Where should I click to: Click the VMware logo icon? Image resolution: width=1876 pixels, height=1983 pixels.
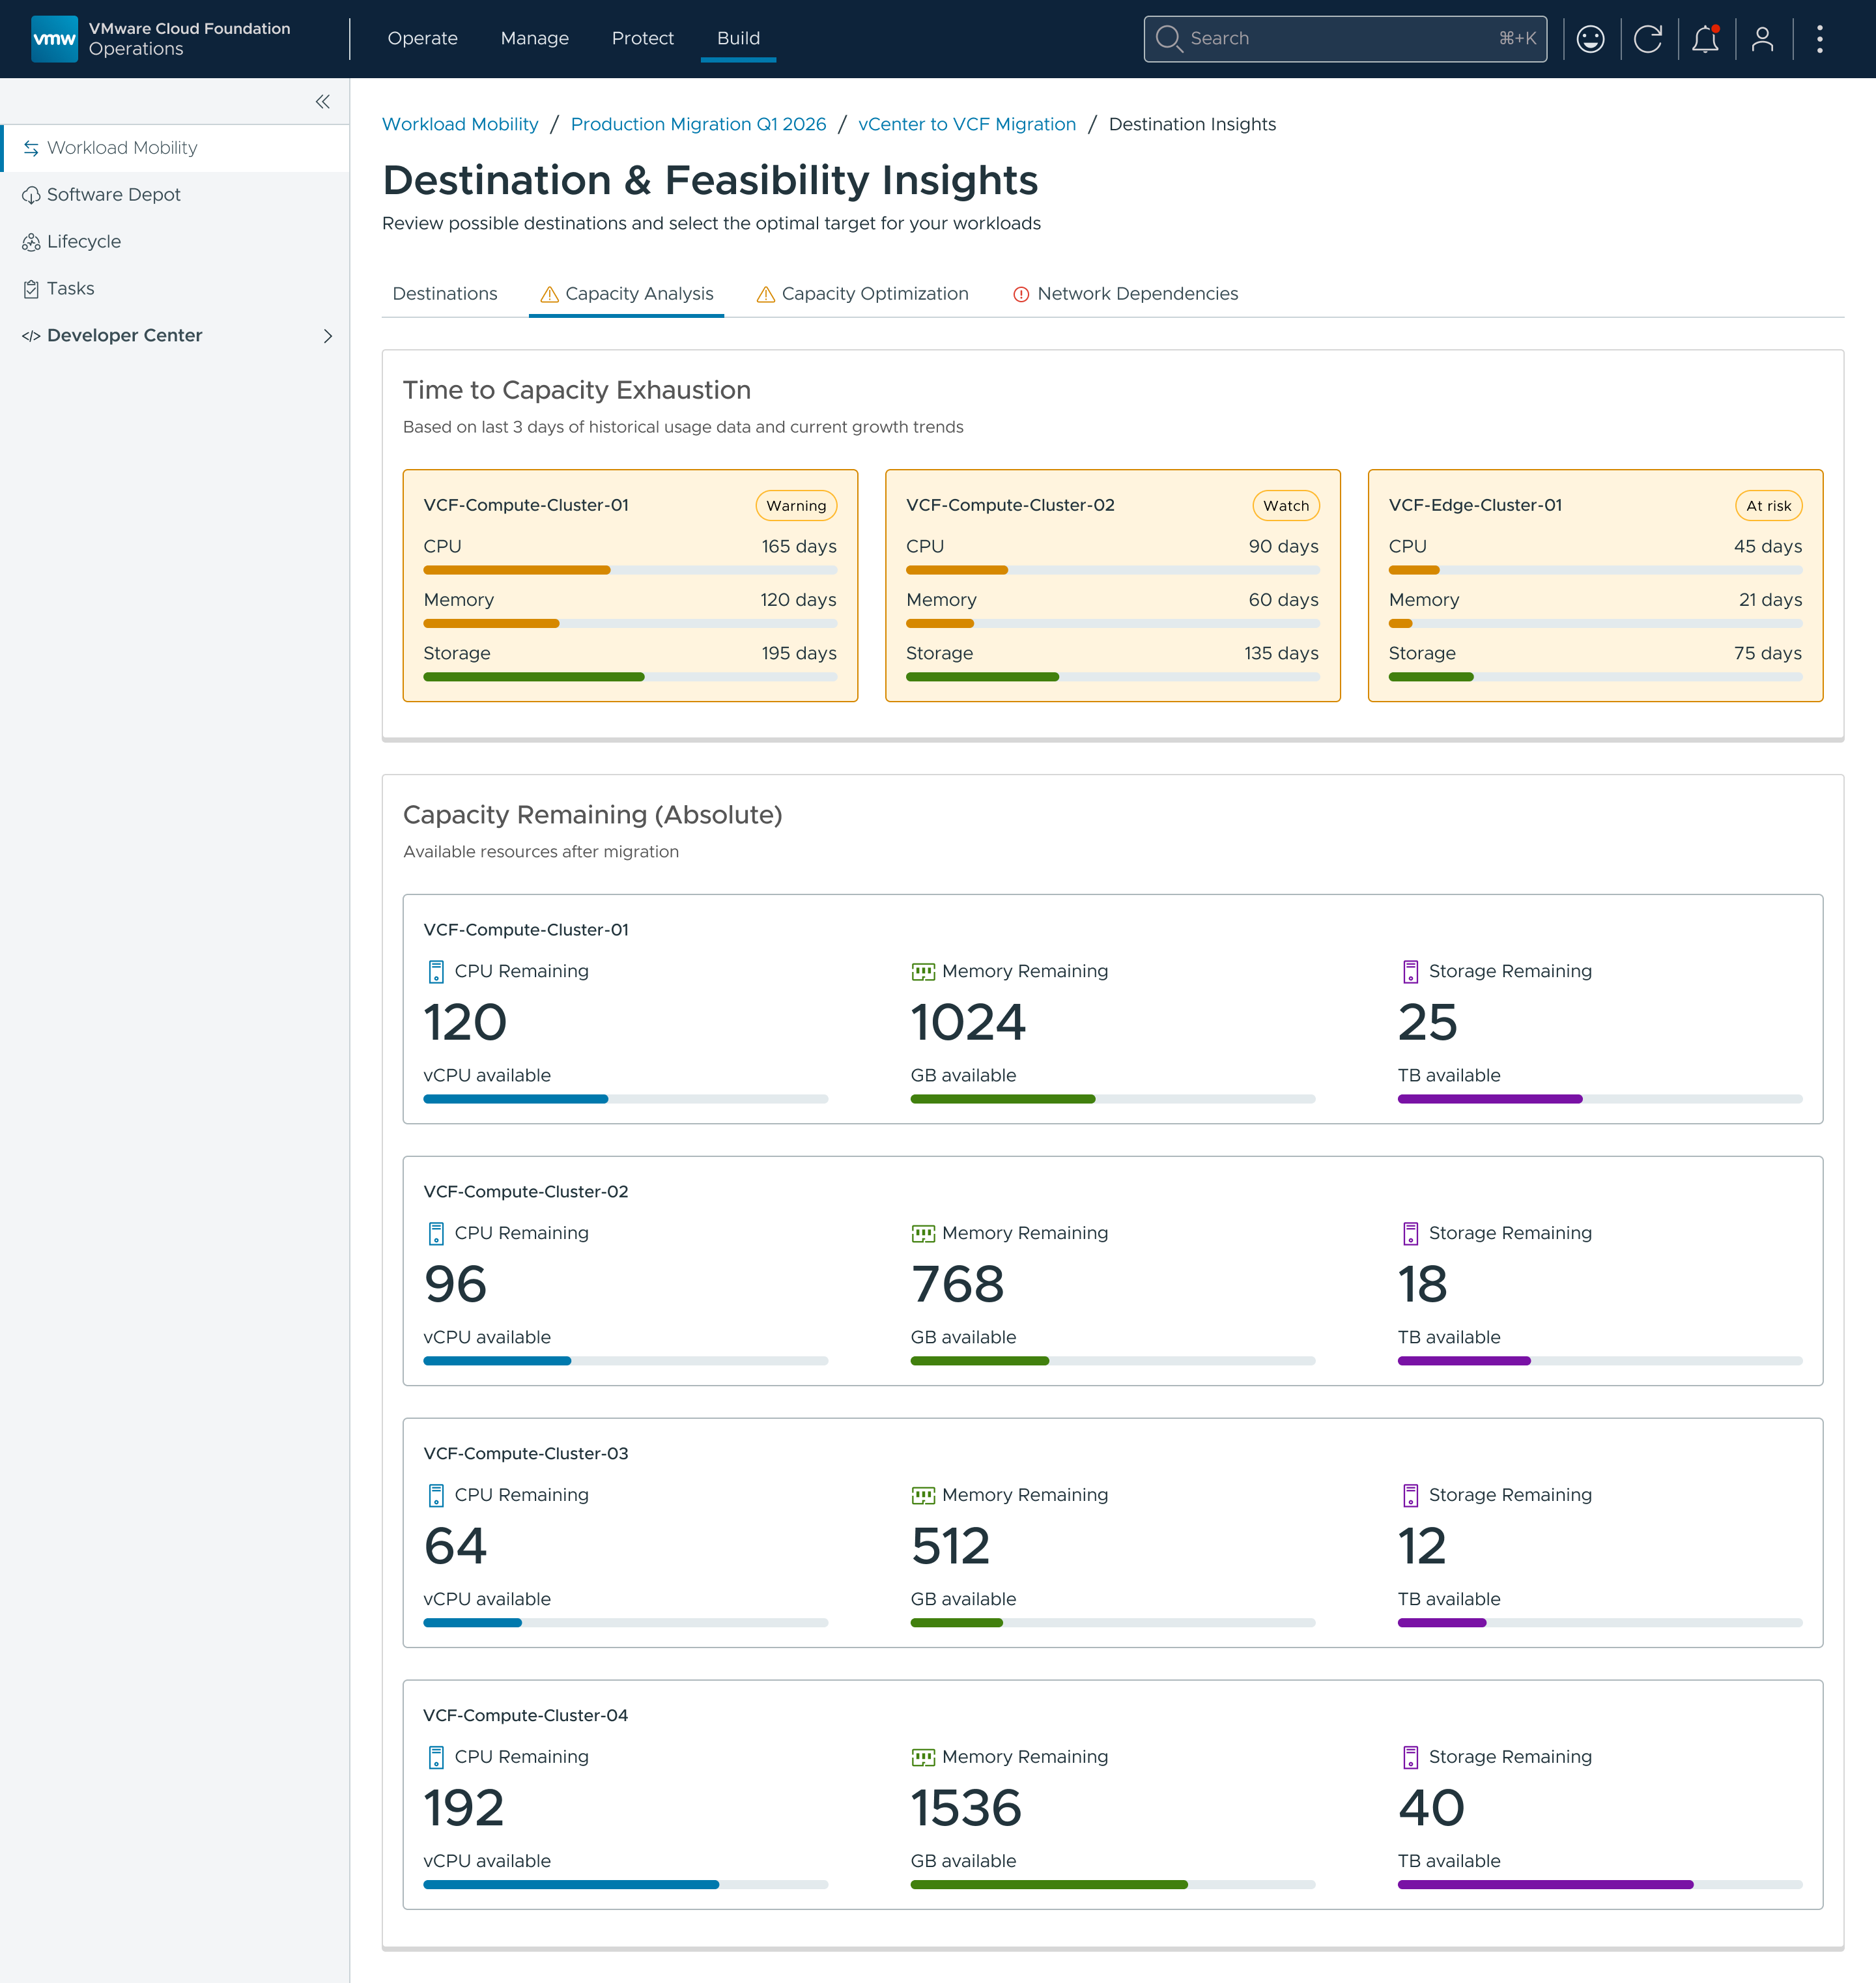pos(54,39)
